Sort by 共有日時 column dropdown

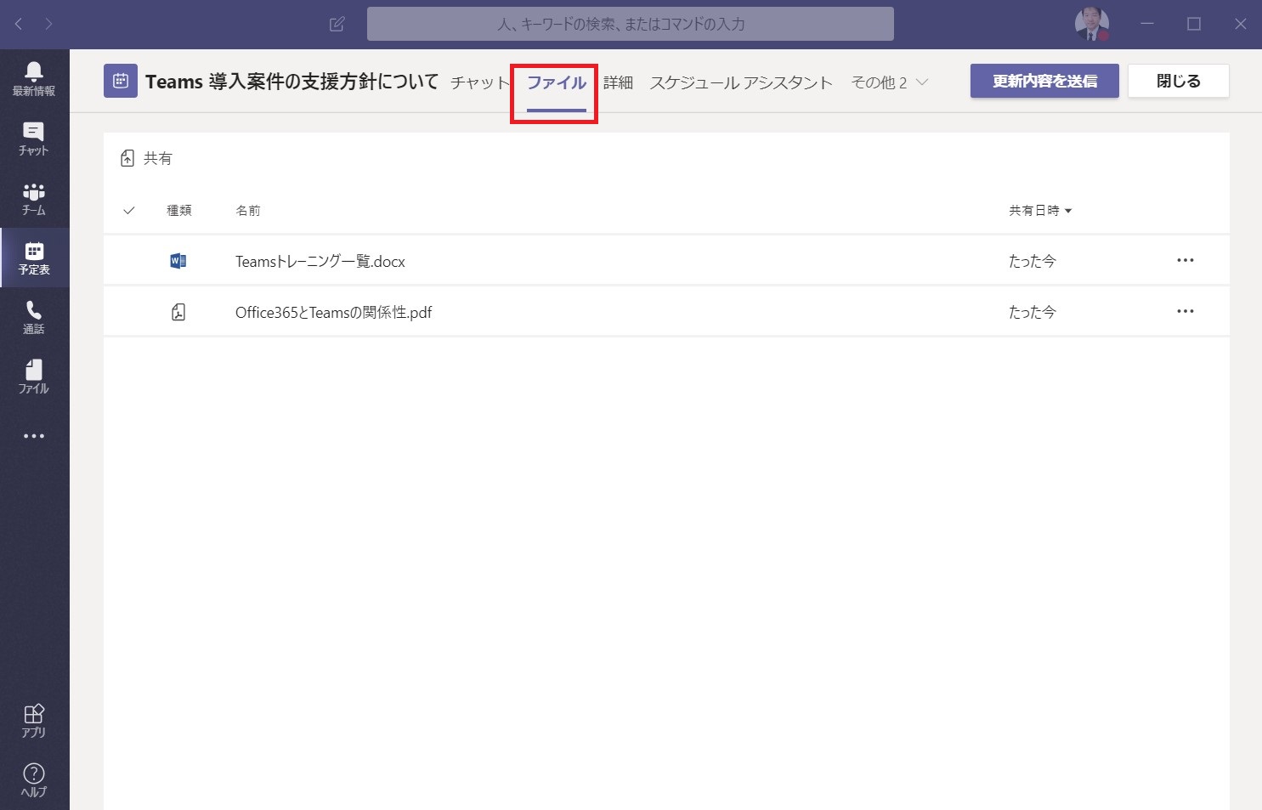pos(1040,211)
